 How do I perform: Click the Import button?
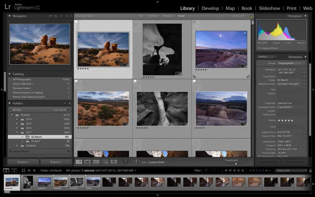(x=23, y=162)
